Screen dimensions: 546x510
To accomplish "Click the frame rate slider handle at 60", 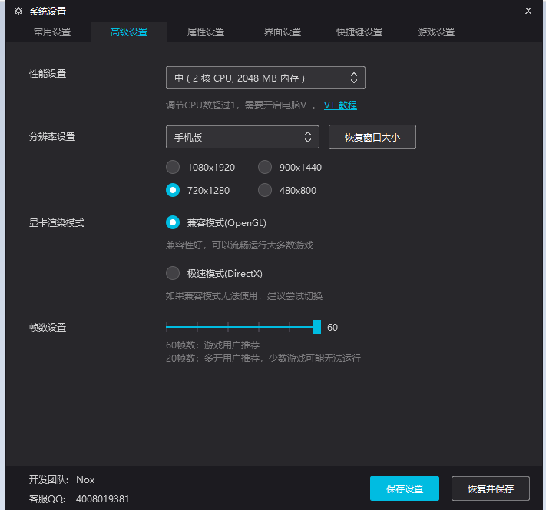I will click(x=317, y=327).
